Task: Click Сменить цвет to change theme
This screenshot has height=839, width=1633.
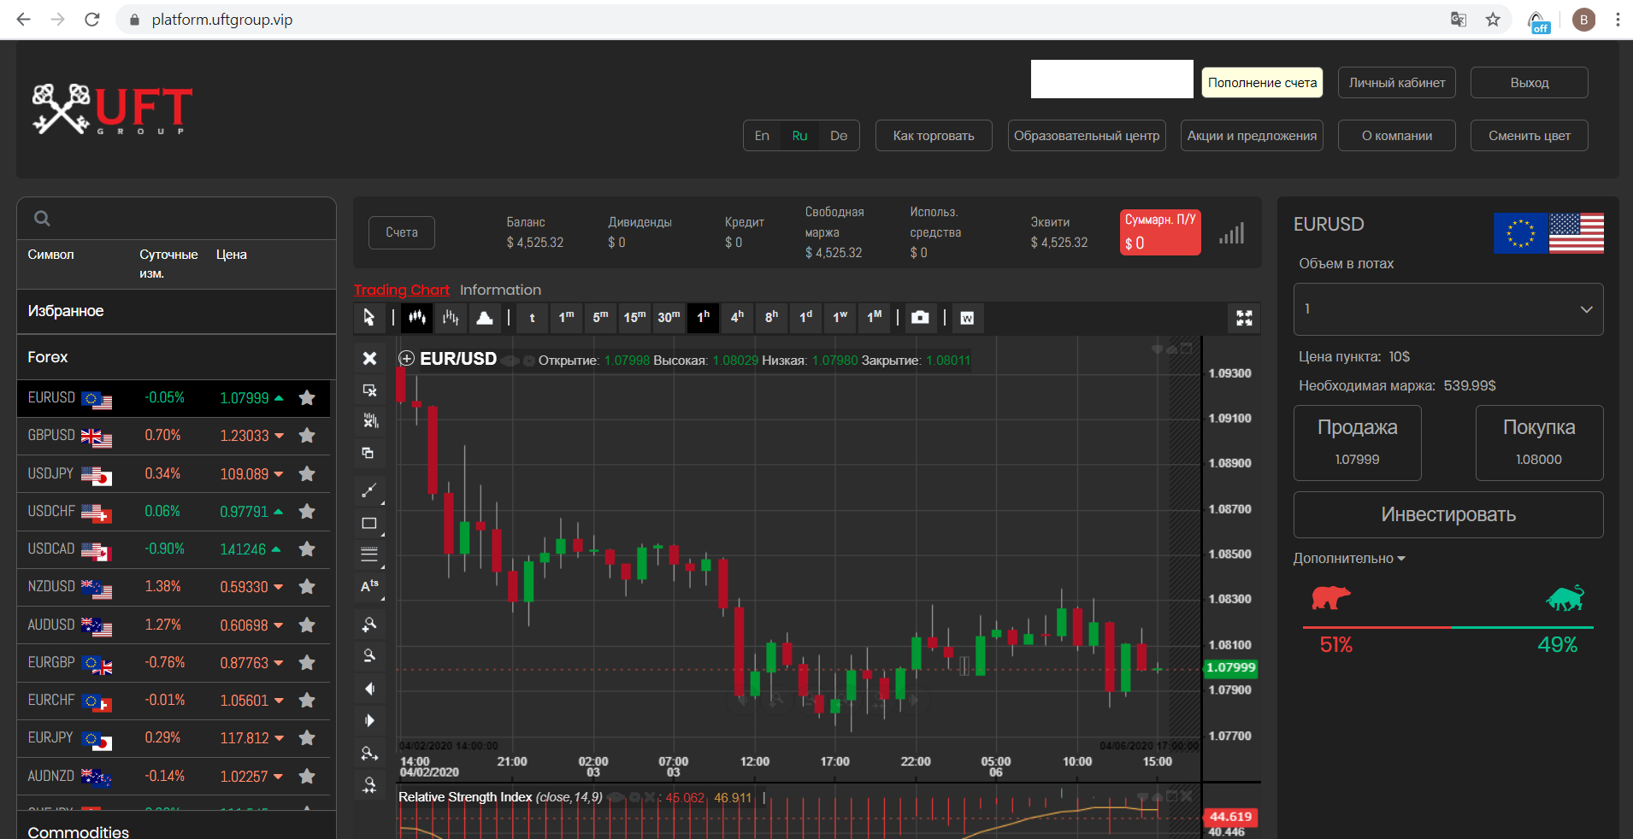Action: coord(1530,136)
